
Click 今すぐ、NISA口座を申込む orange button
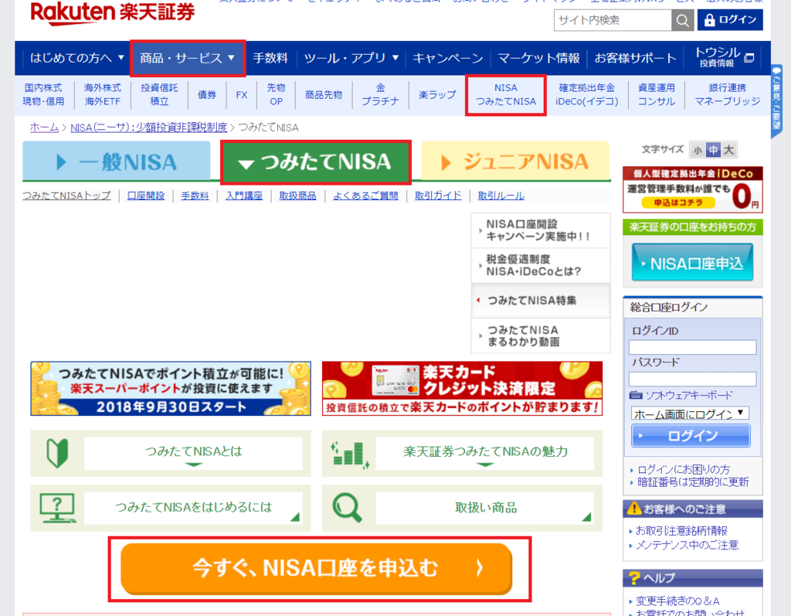(x=317, y=569)
